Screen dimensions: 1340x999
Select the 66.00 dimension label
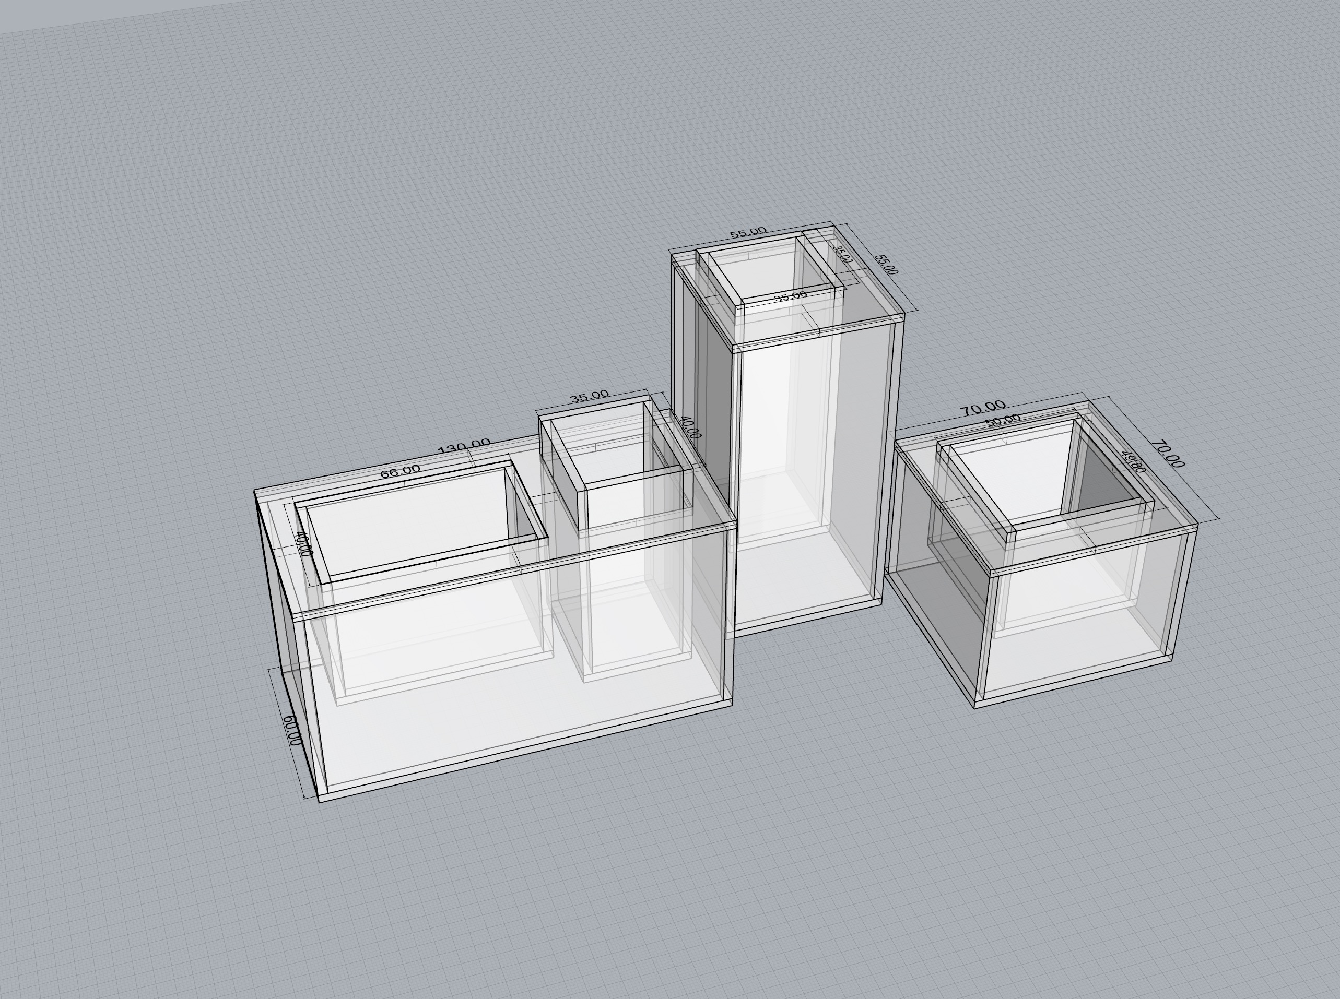[x=400, y=471]
